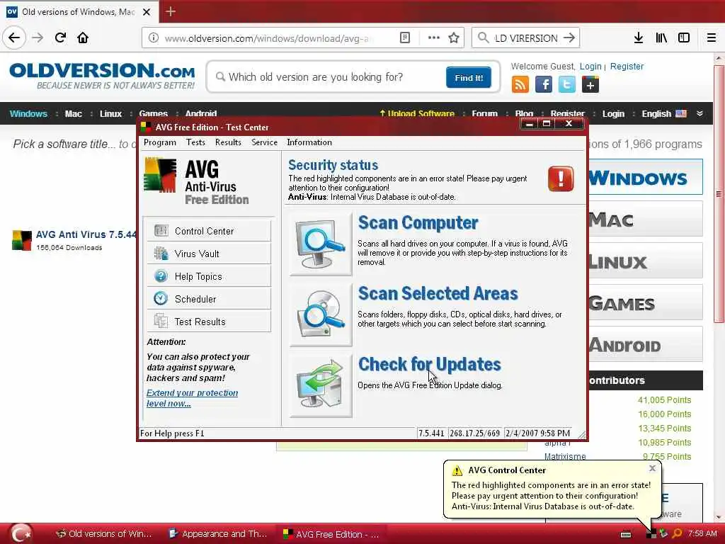725x544 pixels.
Task: Open browser home page icon
Action: [83, 38]
